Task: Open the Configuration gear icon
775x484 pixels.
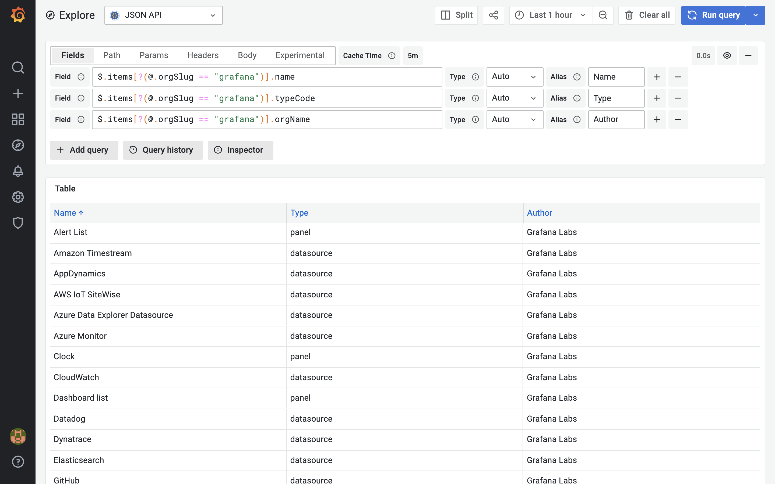Action: point(17,197)
